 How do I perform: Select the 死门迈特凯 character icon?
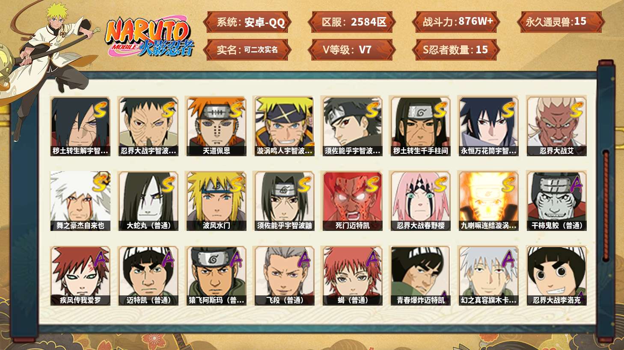pos(352,201)
